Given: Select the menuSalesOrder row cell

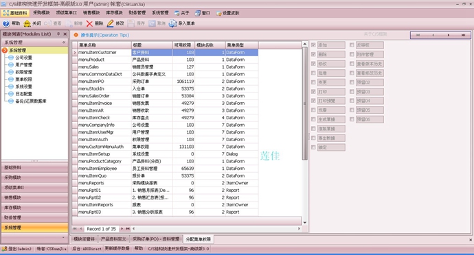Looking at the screenshot, I should click(104, 96).
